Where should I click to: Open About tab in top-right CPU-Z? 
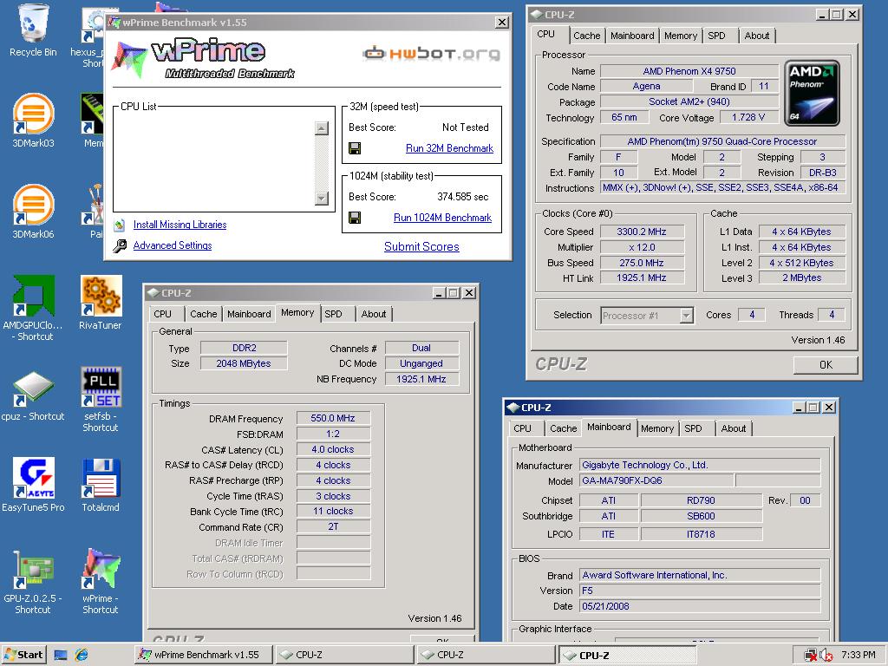coord(756,36)
